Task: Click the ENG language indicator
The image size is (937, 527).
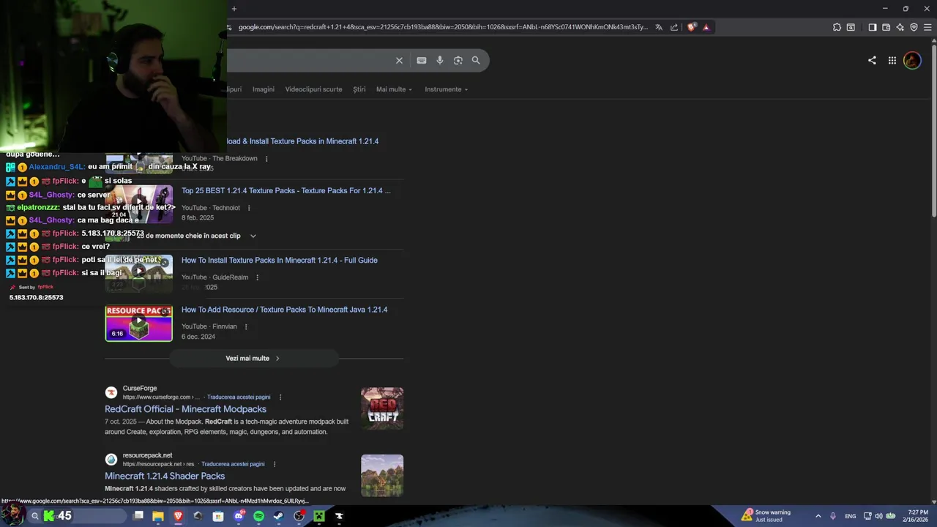Action: 850,516
